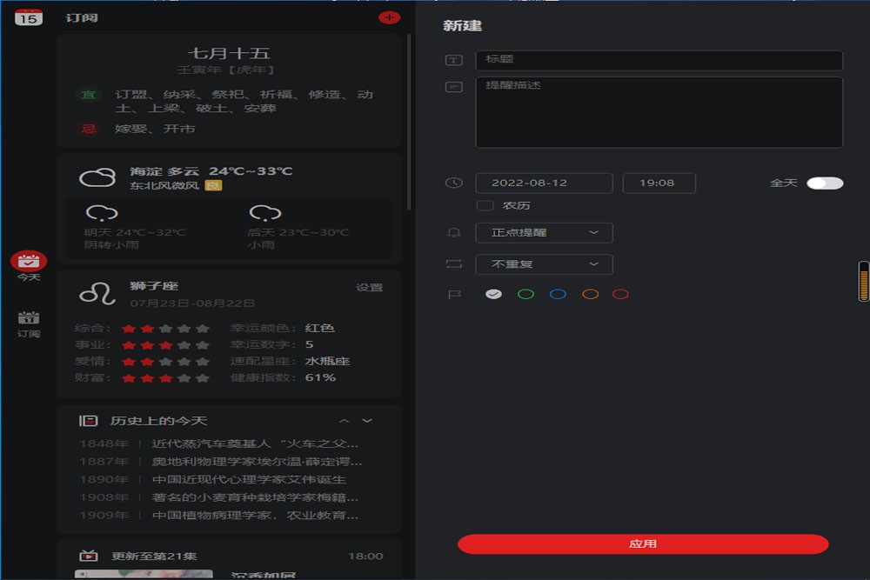Image resolution: width=870 pixels, height=580 pixels.
Task: Open horoscope 设置 link
Action: point(370,287)
